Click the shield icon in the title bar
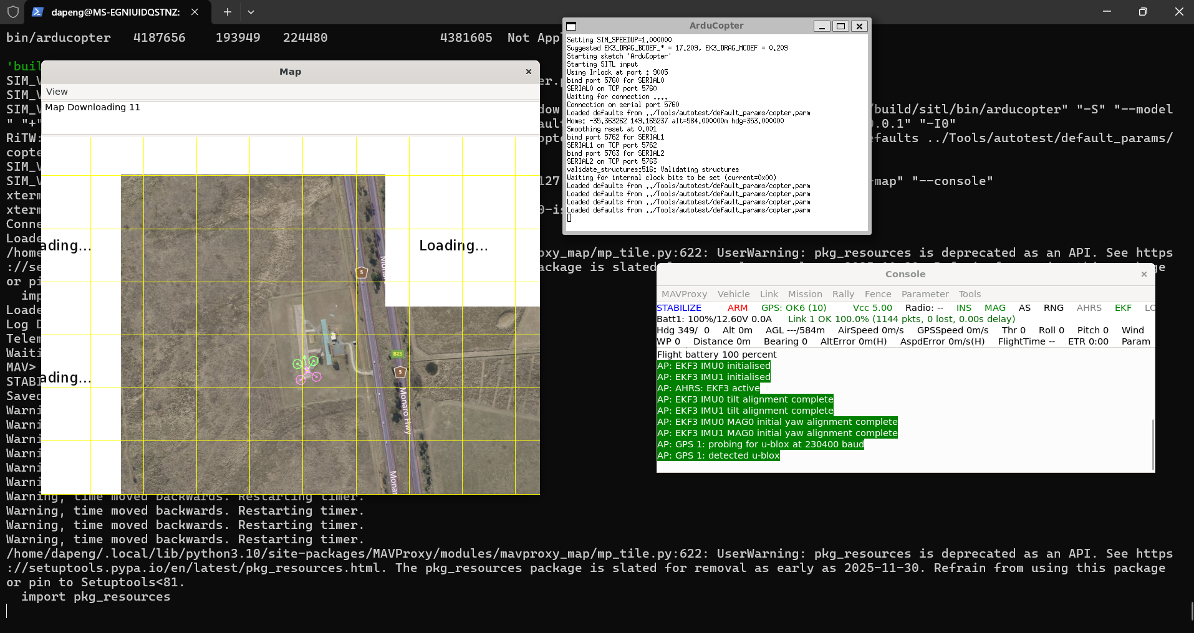The height and width of the screenshot is (633, 1194). [x=12, y=12]
